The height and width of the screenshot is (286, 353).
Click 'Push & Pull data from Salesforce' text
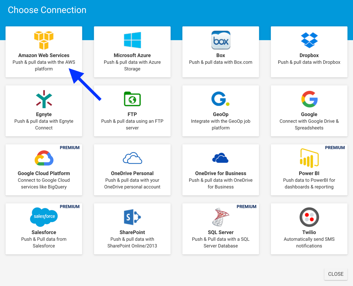click(x=44, y=243)
